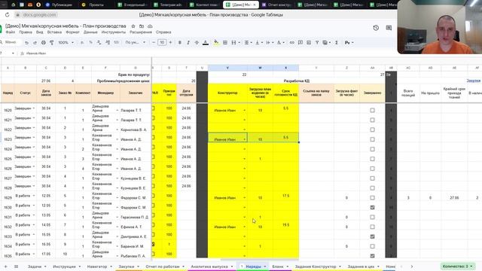Uncheck the yellow checkbox in row 1634
Image resolution: width=482 pixels, height=271 pixels.
153,244
